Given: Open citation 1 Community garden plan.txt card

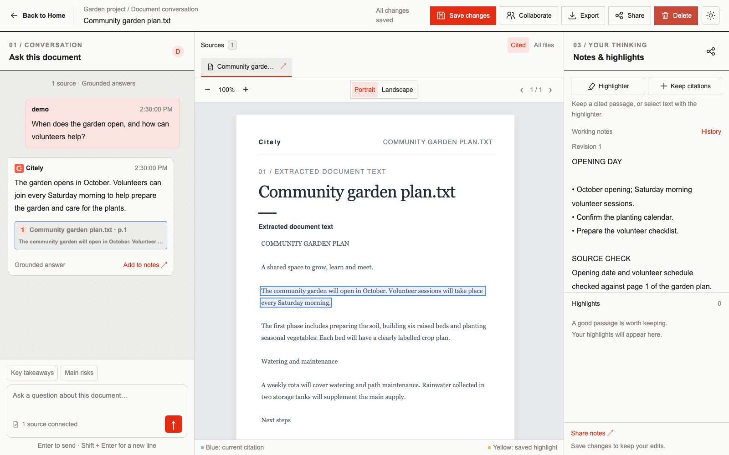Looking at the screenshot, I should click(x=91, y=235).
